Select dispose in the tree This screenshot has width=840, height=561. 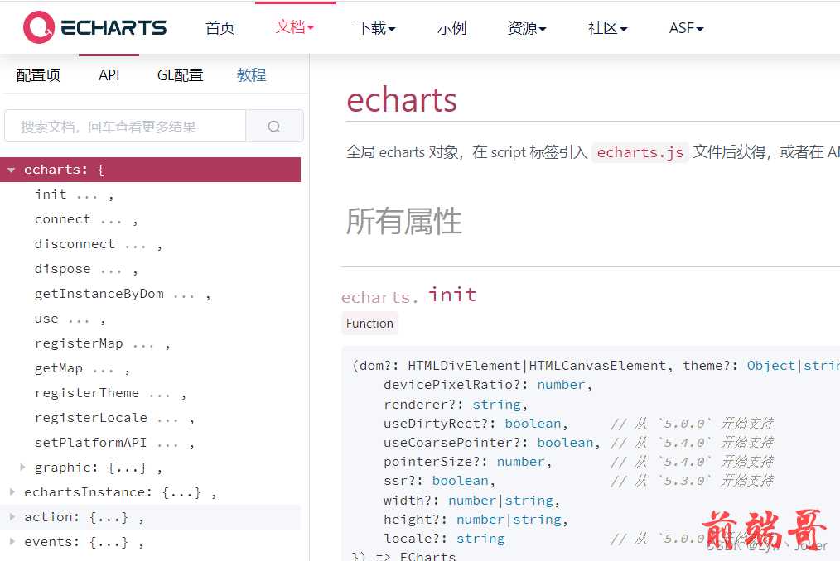(63, 269)
